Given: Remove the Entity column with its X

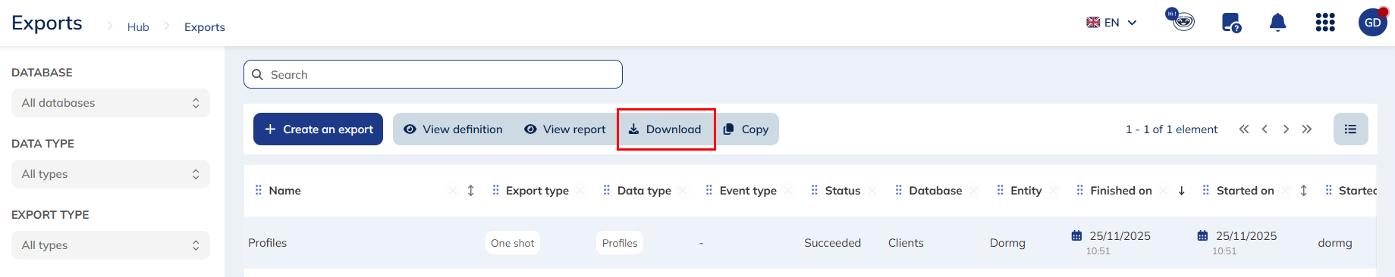Looking at the screenshot, I should coord(1054,191).
